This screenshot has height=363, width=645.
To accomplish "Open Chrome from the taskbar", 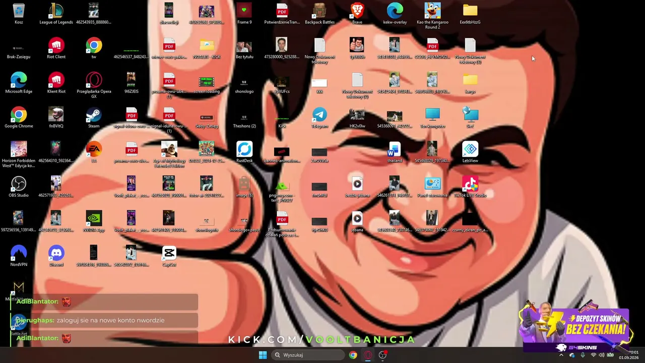I will click(x=353, y=355).
